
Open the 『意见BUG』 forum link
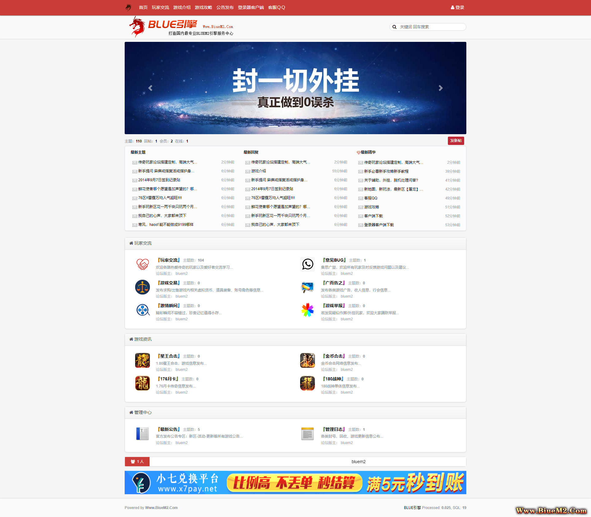click(334, 260)
